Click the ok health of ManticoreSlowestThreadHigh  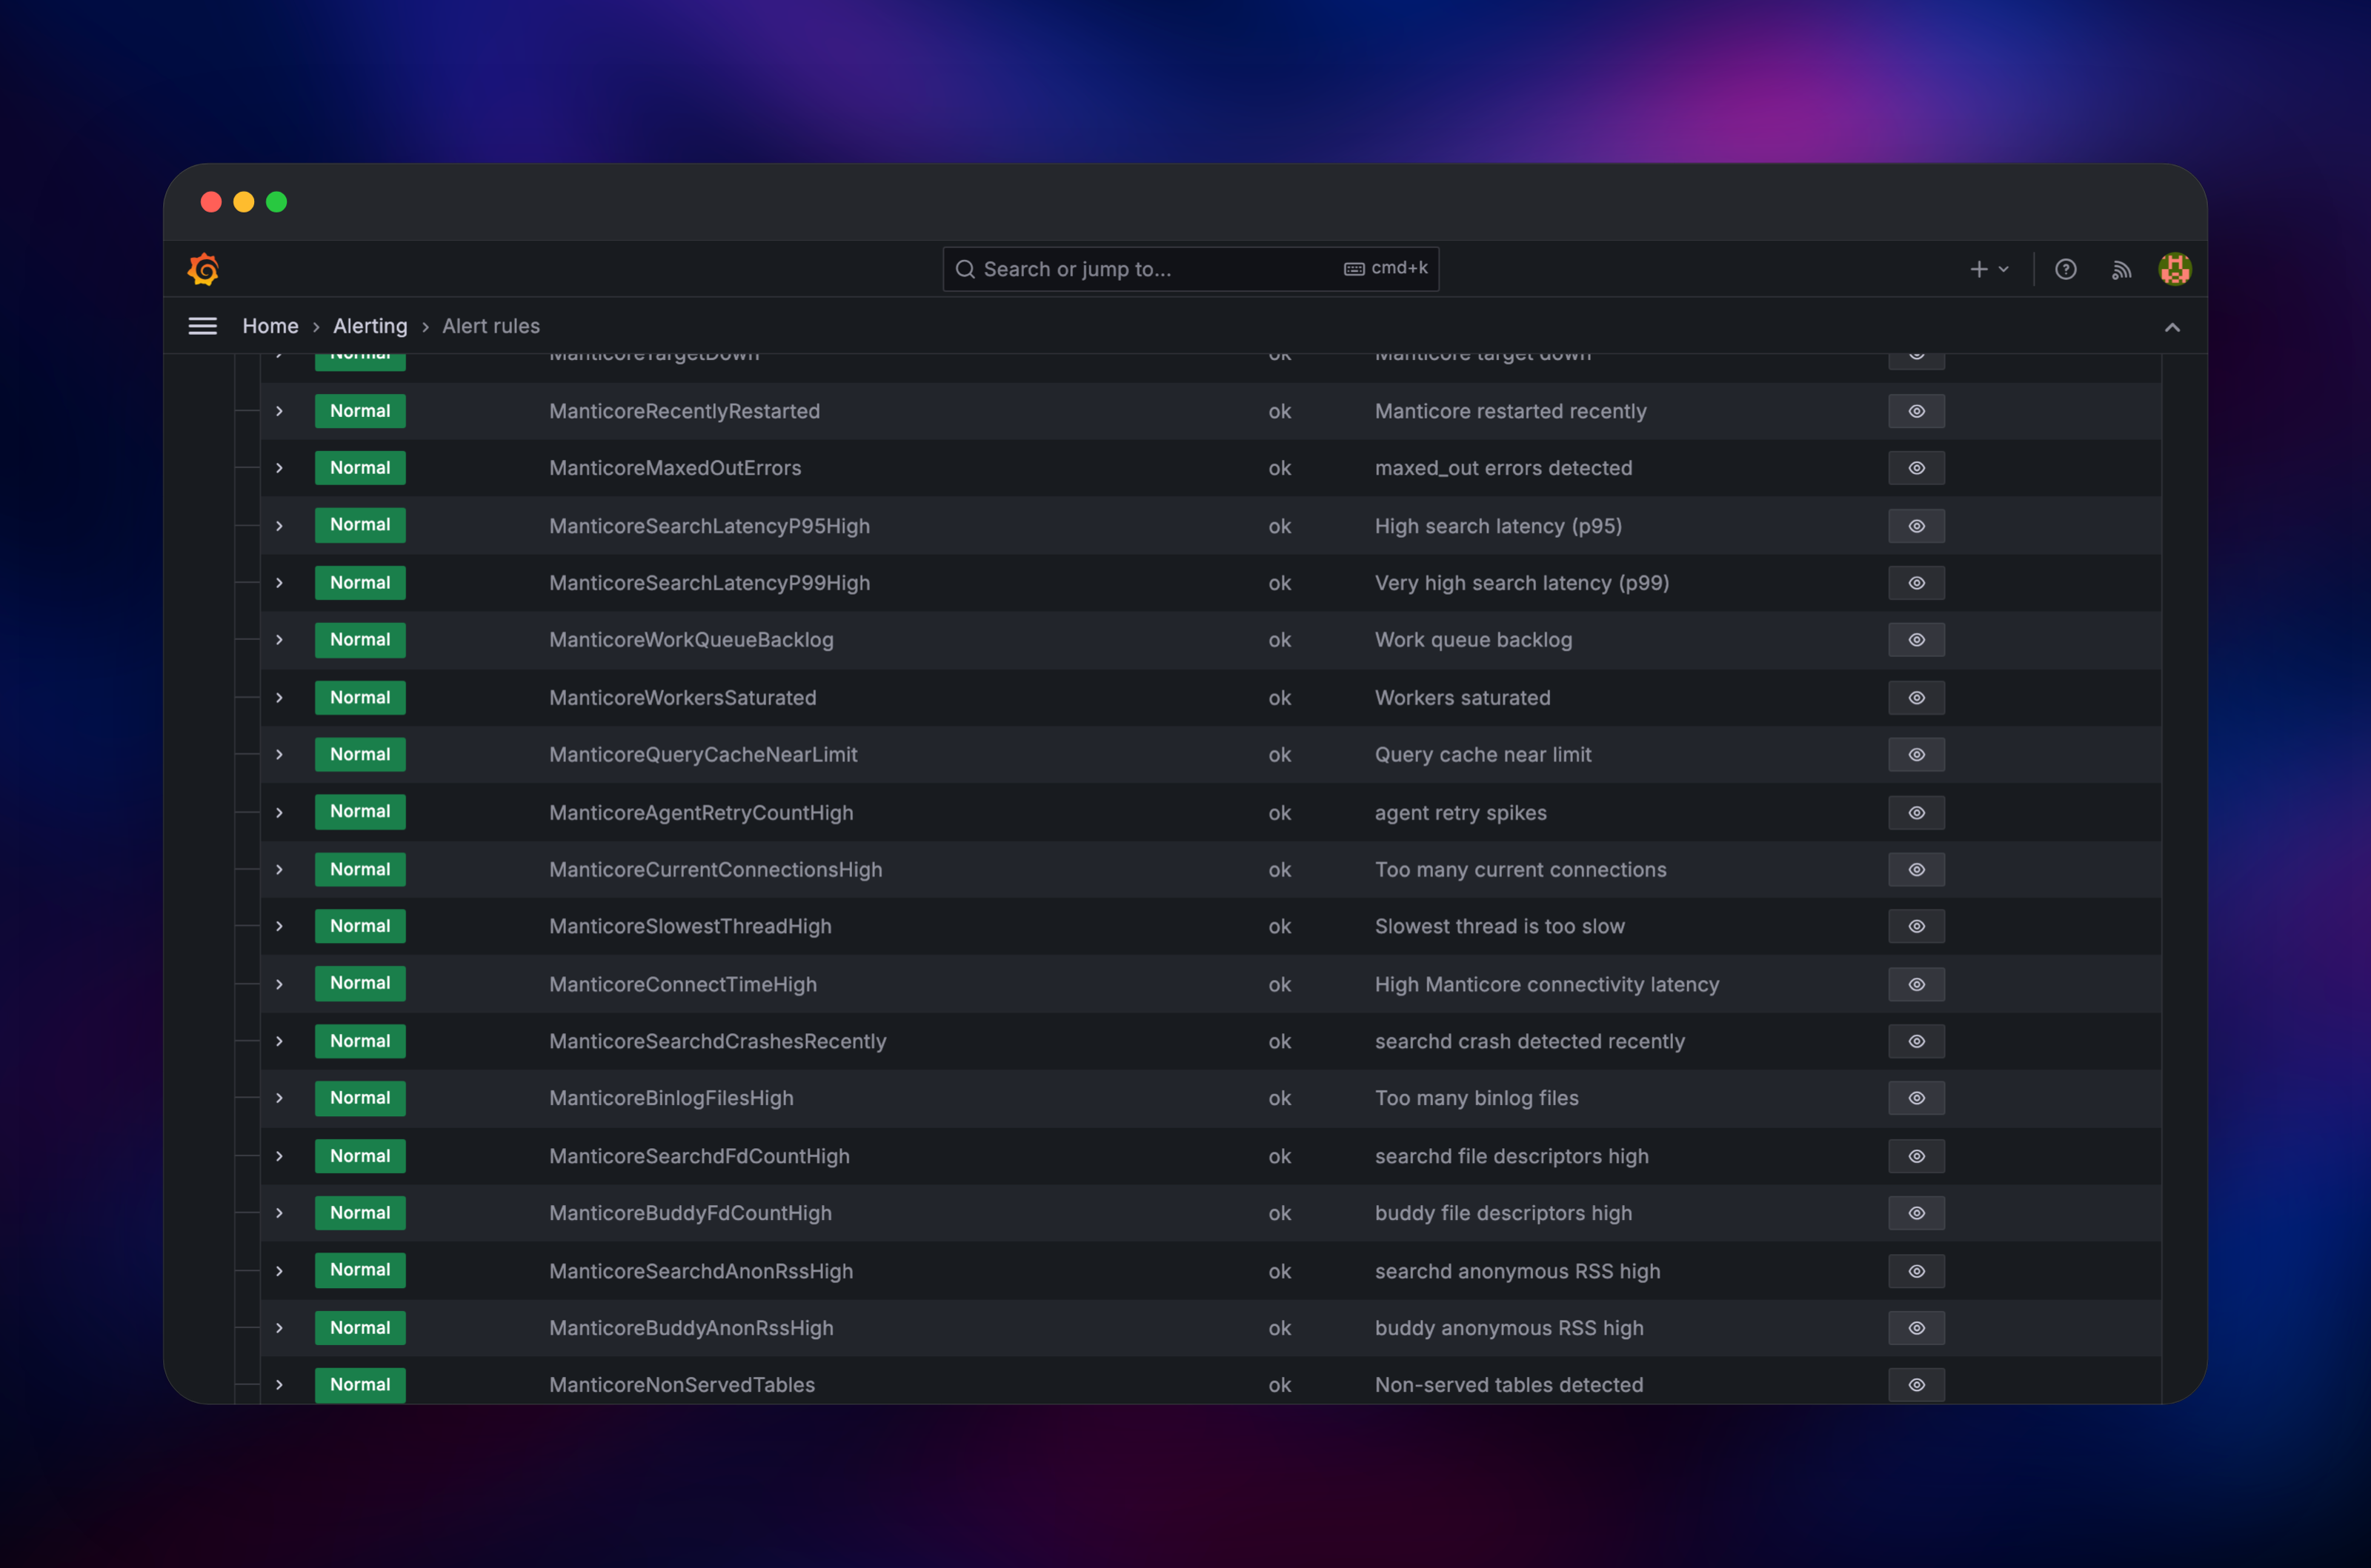[1280, 926]
